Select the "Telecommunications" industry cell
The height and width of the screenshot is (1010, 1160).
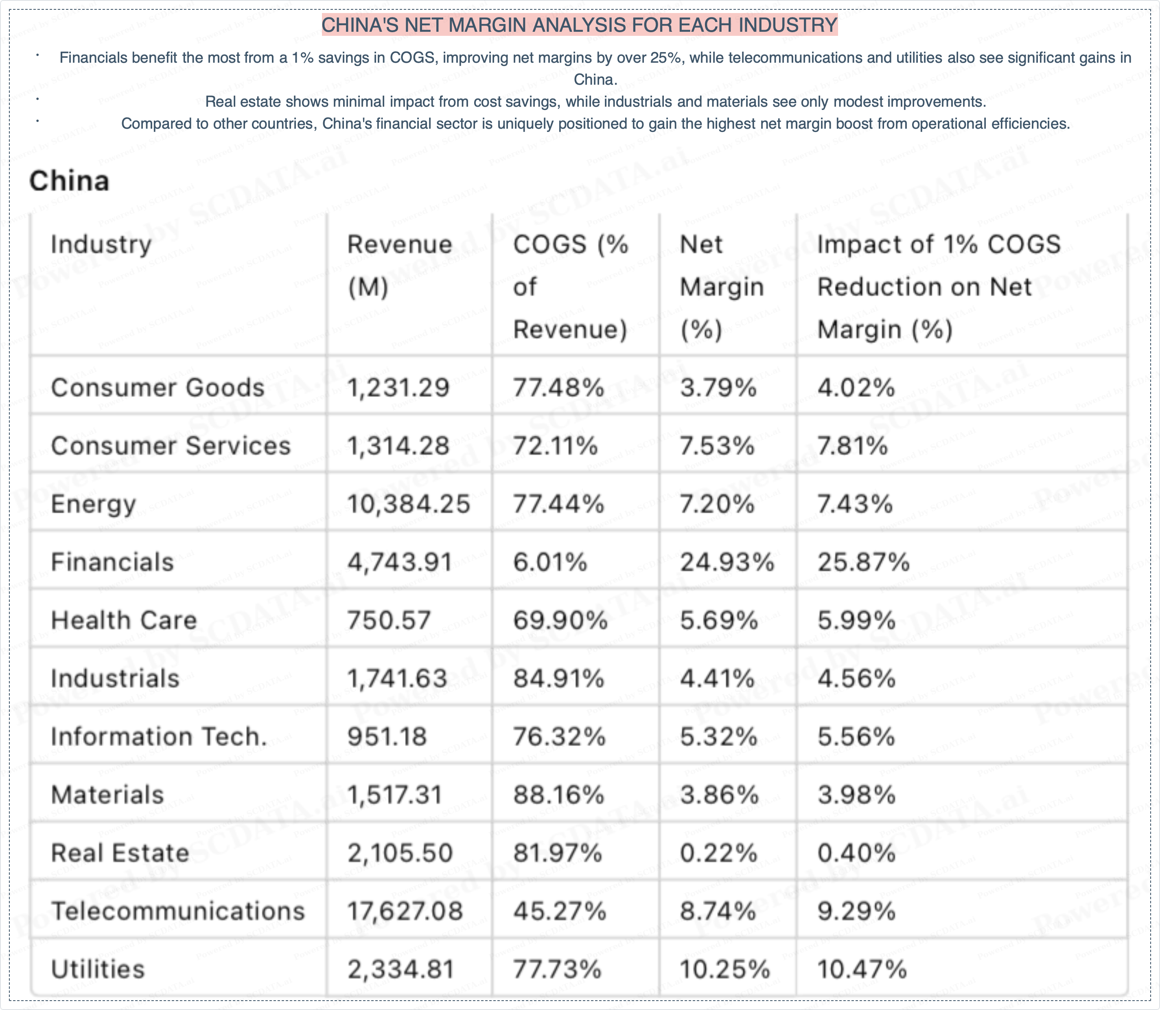click(178, 911)
